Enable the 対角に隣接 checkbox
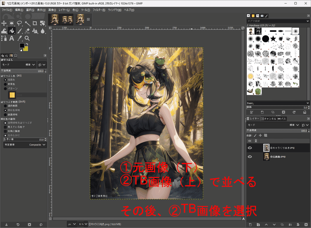The width and height of the screenshot is (311, 228). [x=5, y=131]
